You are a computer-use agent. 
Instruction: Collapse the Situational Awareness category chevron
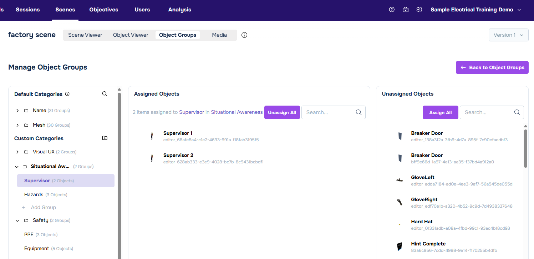(16, 167)
